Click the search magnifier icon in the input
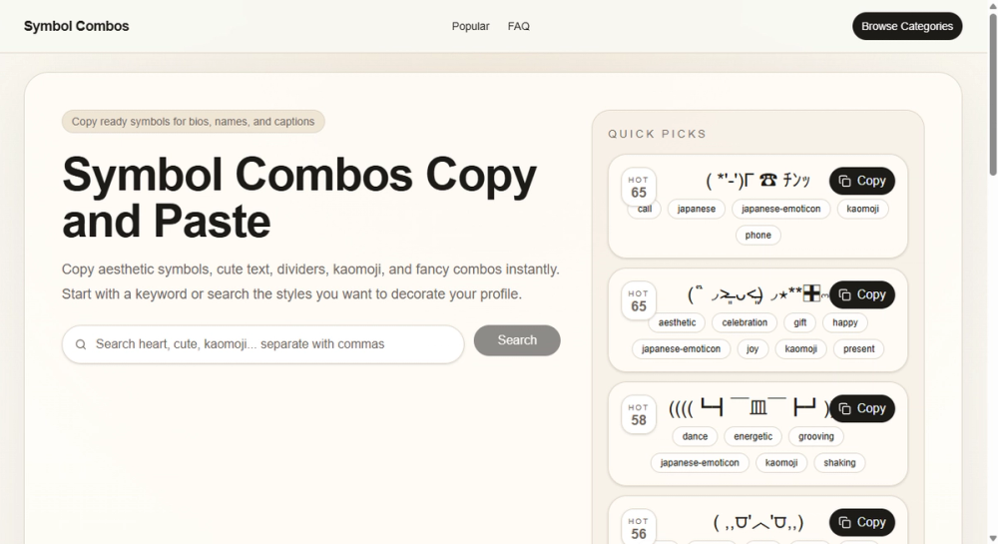 (x=81, y=344)
